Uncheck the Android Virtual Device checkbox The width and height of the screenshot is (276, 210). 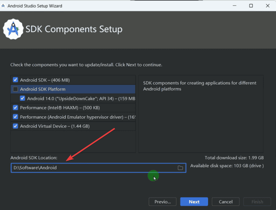pos(15,126)
